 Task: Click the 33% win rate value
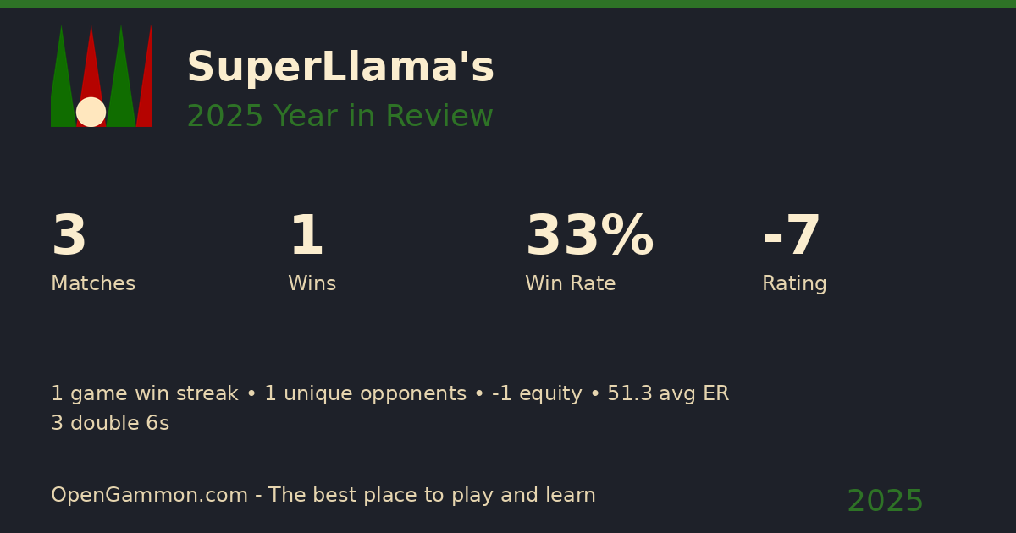(589, 237)
